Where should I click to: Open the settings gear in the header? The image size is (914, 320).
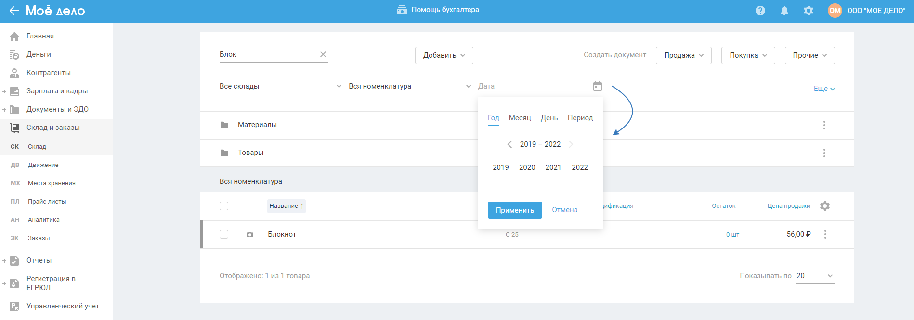pos(809,11)
